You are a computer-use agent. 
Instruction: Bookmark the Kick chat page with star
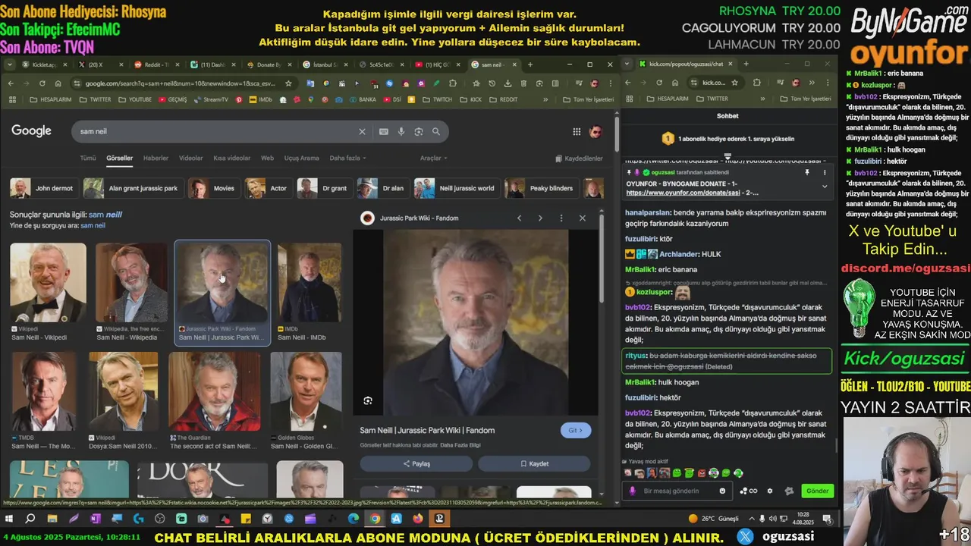[x=734, y=83]
